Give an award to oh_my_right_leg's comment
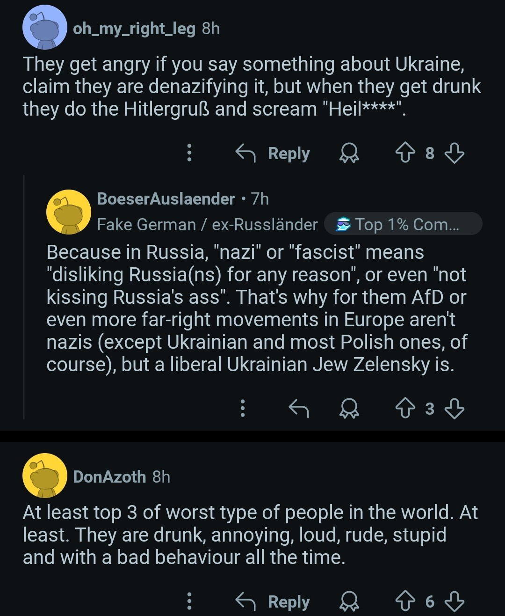This screenshot has height=616, width=505. pyautogui.click(x=349, y=153)
